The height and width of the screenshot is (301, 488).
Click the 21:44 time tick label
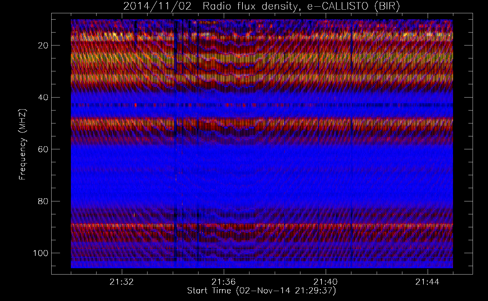click(428, 282)
